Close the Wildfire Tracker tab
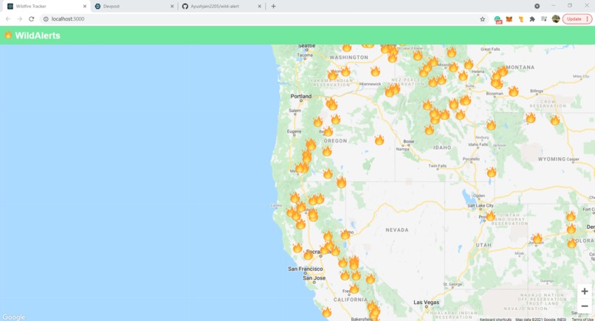This screenshot has height=321, width=595. (85, 6)
